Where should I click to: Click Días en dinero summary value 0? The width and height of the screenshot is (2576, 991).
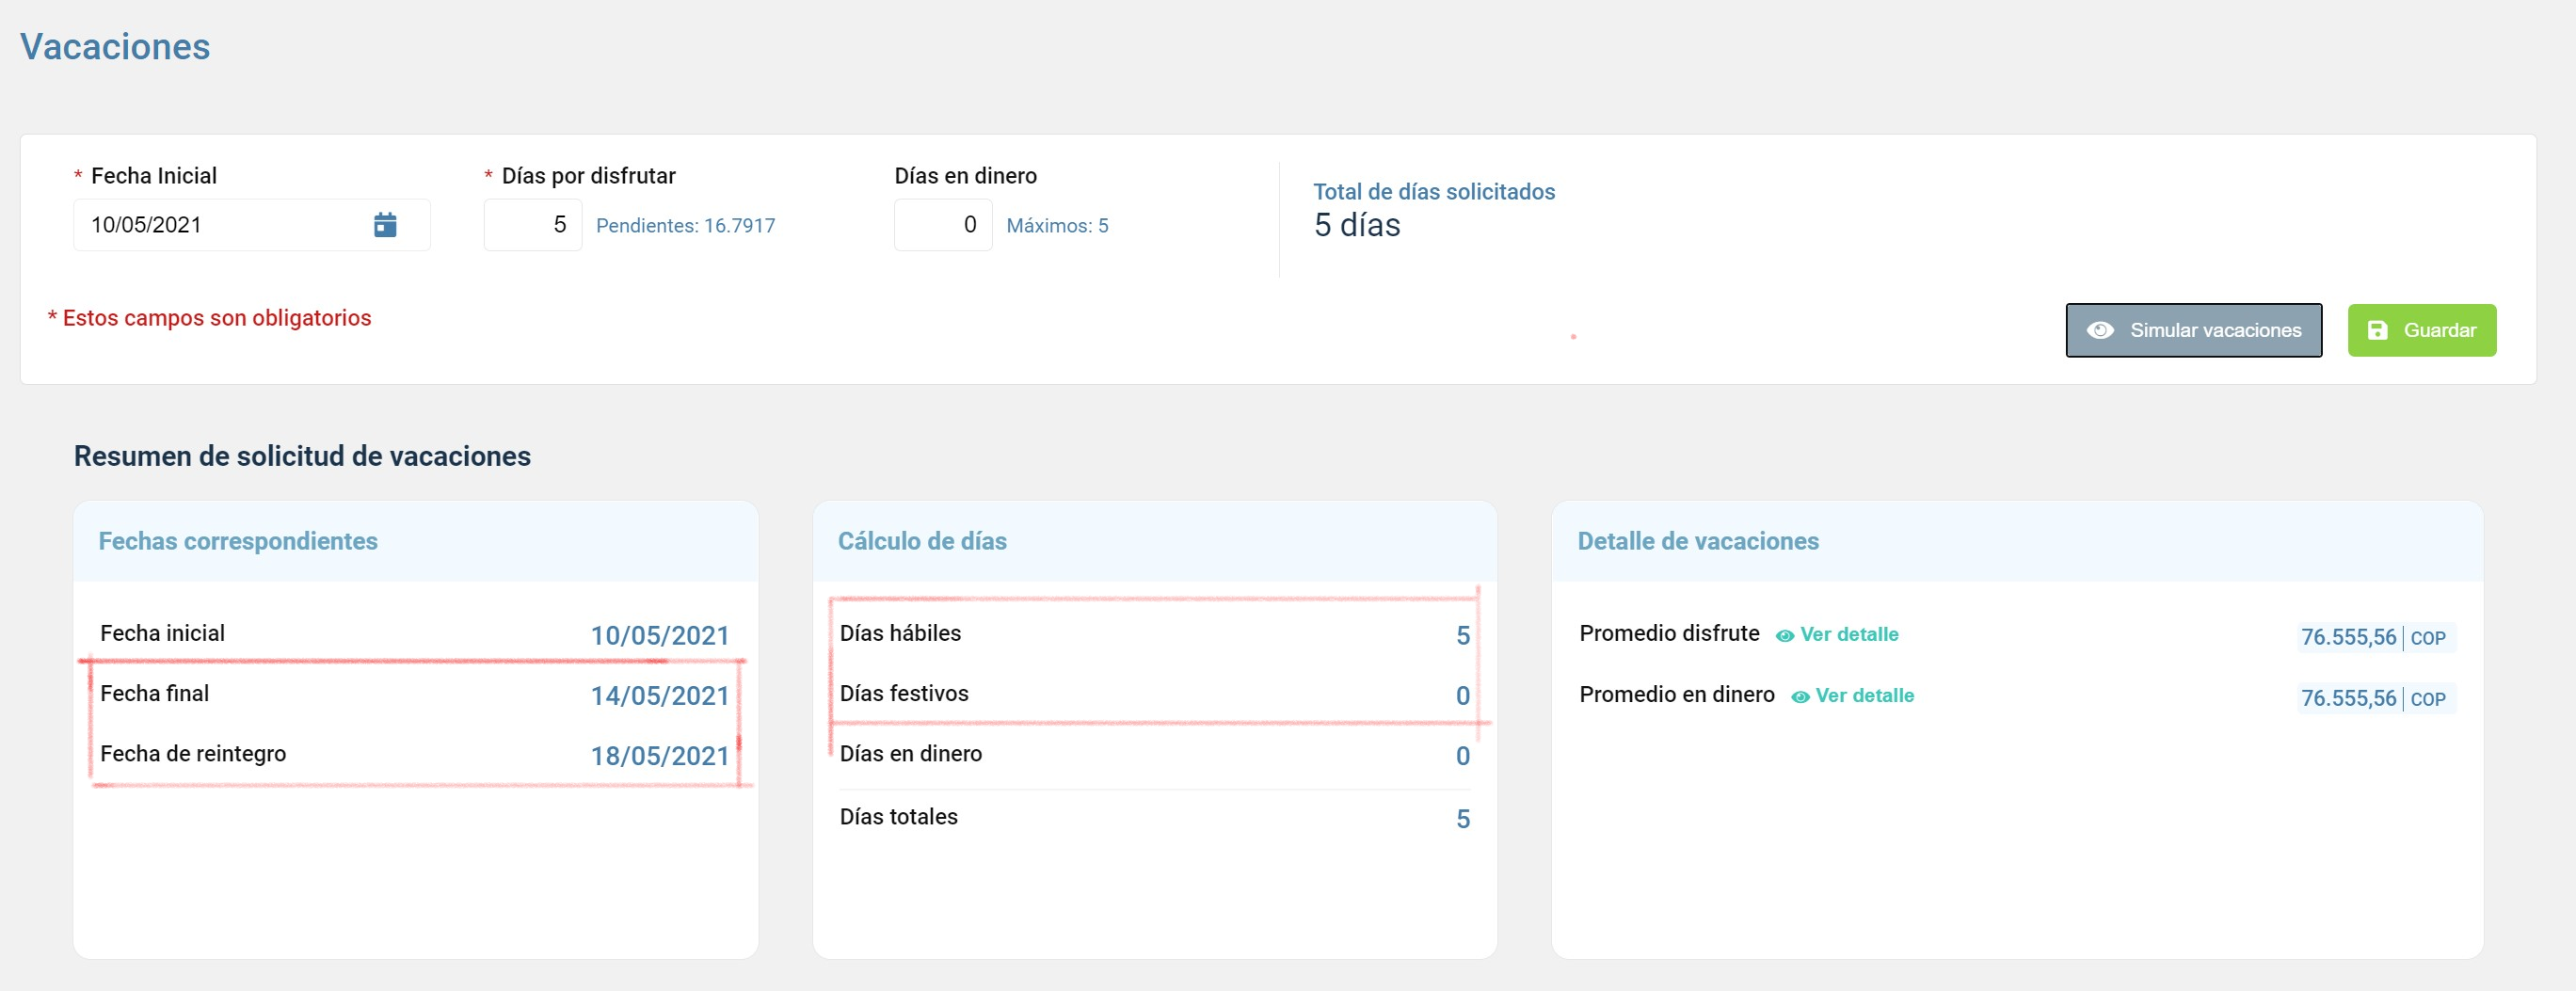(1462, 755)
